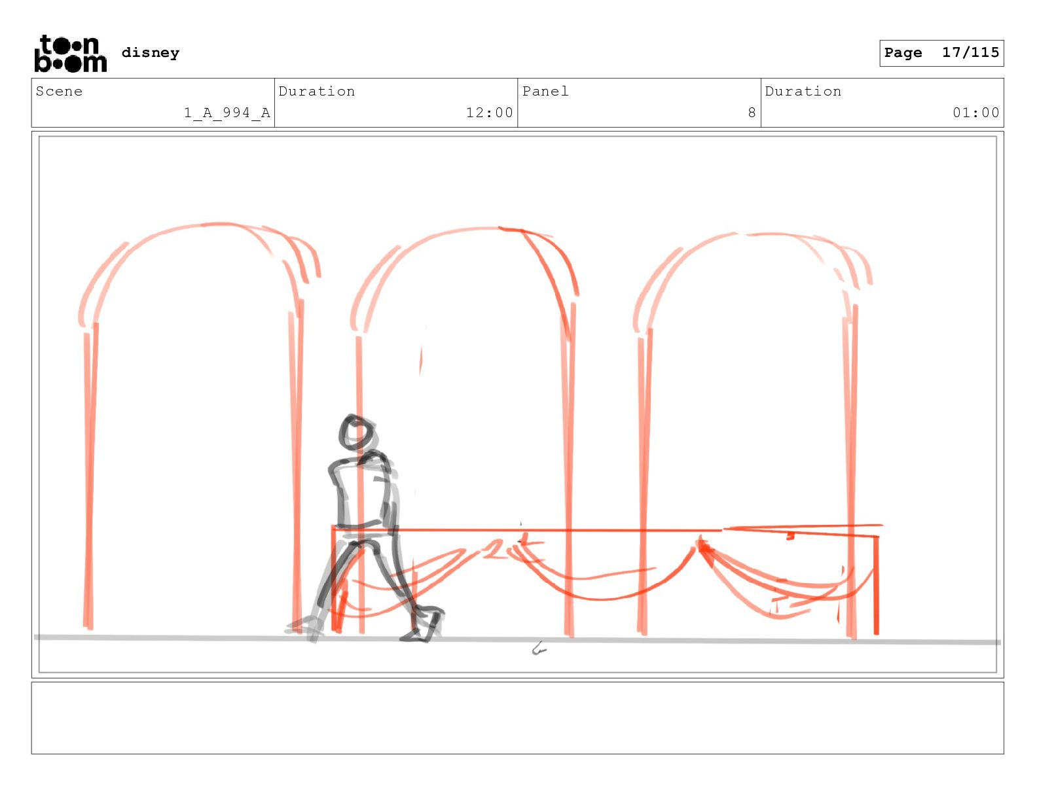1037x801 pixels.
Task: Click the panel Duration value 01:00
Action: pos(975,113)
